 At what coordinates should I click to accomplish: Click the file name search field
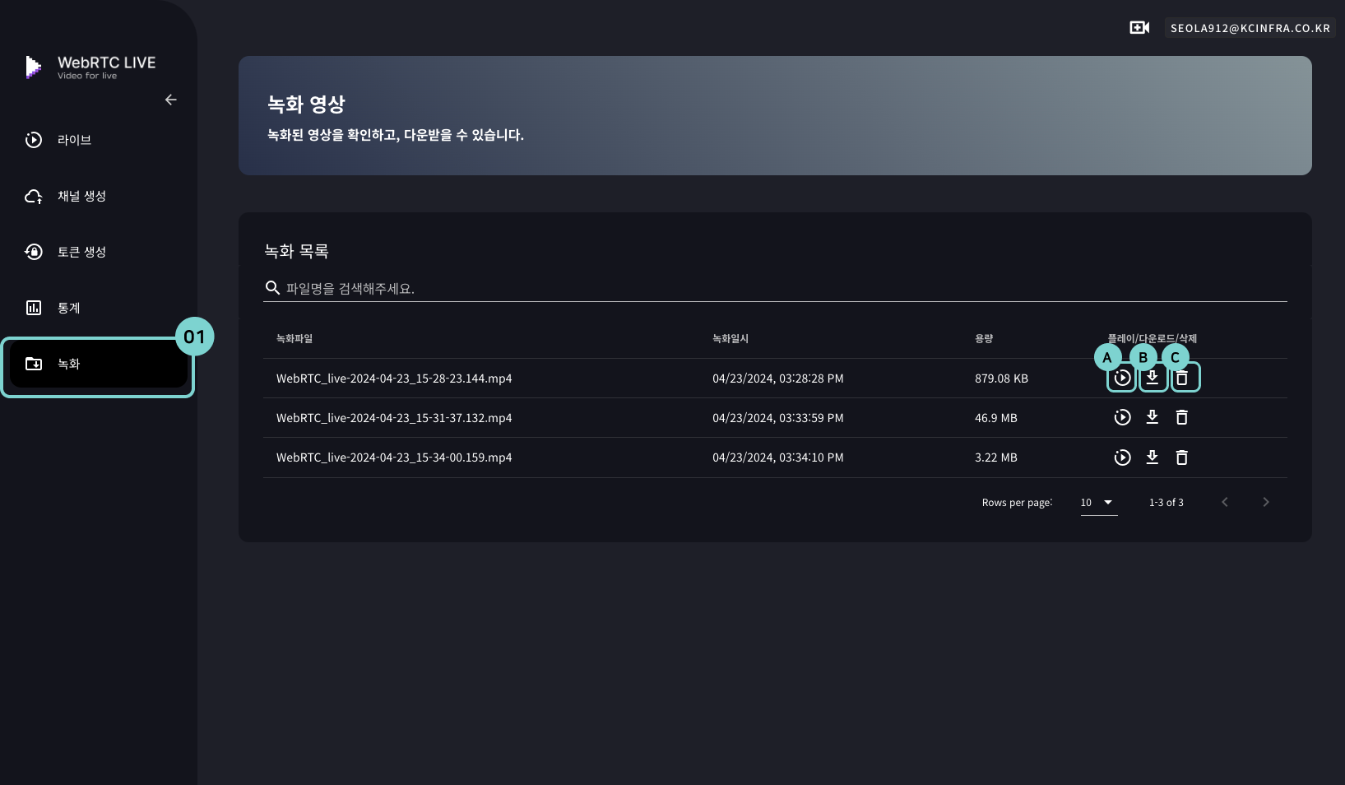point(773,289)
